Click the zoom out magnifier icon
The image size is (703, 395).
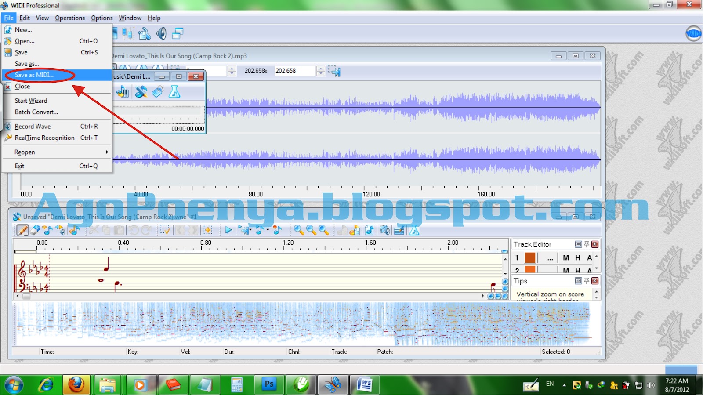click(311, 230)
